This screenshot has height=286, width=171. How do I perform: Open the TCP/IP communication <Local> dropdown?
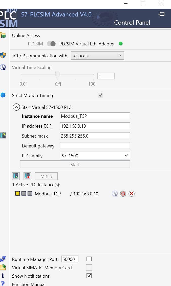[97, 55]
